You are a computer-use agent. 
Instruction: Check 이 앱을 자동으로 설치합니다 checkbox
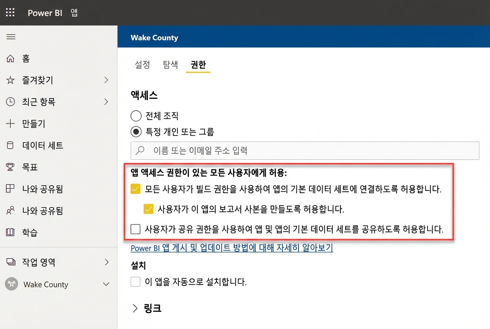[x=135, y=282]
